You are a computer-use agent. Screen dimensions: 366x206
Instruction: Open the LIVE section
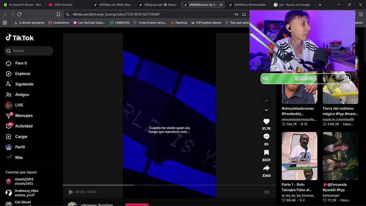tap(19, 105)
